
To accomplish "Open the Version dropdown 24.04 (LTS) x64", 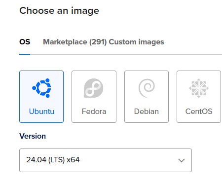I will (x=106, y=160).
